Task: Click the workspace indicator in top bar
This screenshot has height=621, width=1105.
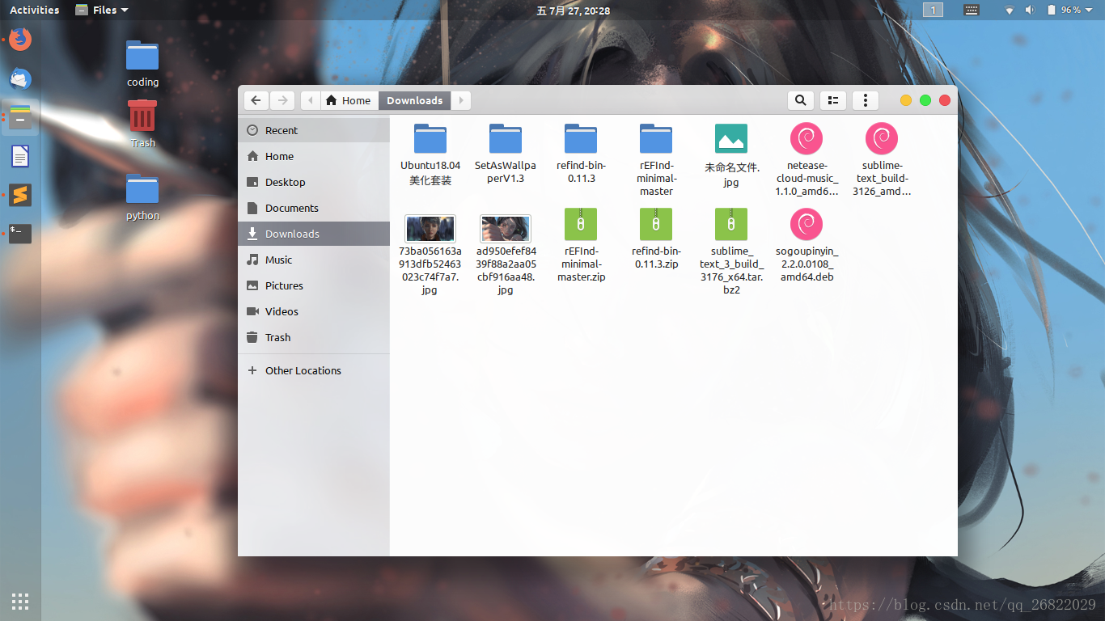Action: [x=933, y=10]
